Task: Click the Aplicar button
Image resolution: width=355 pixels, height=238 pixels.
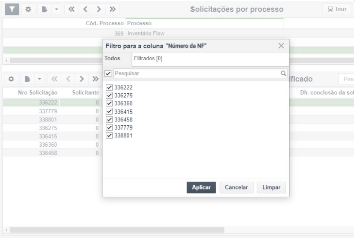Action: [201, 187]
